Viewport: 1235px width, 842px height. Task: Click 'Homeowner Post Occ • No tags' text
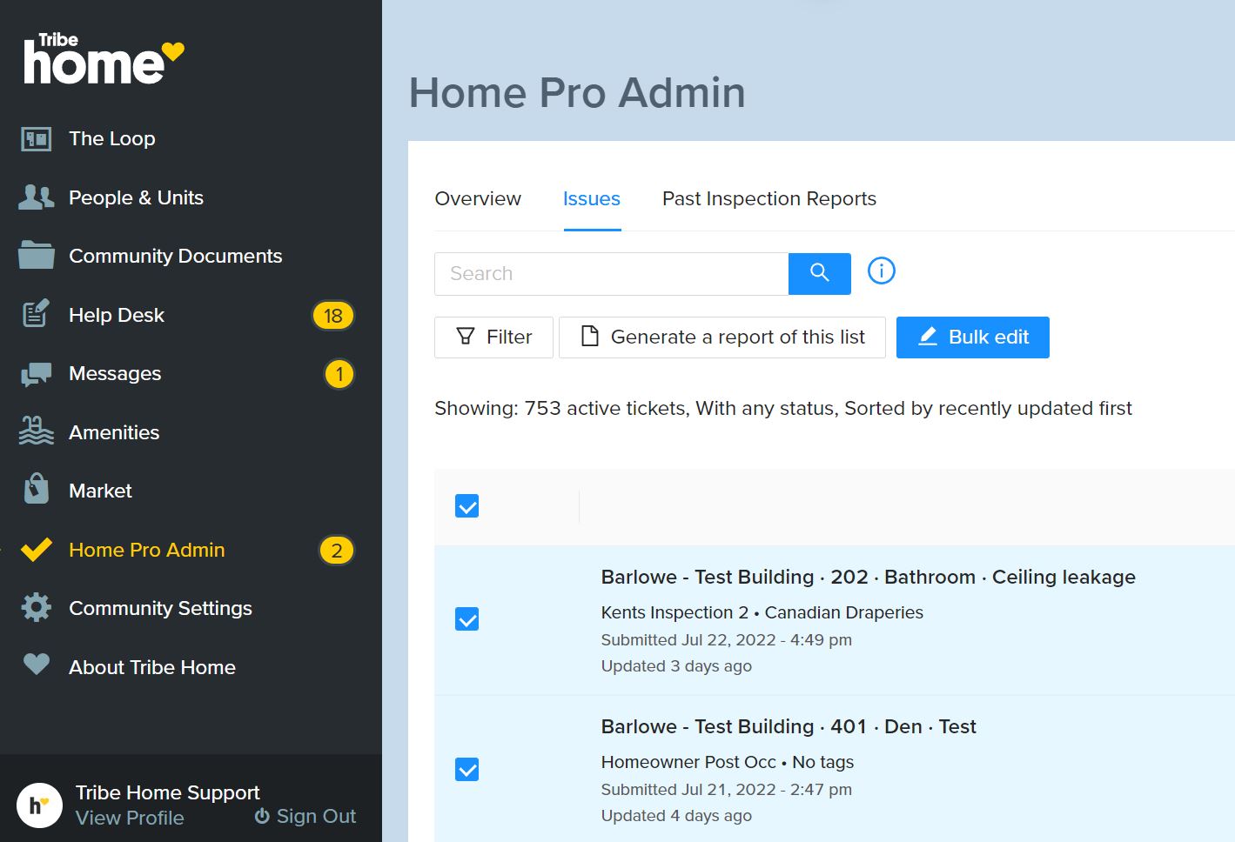point(727,762)
